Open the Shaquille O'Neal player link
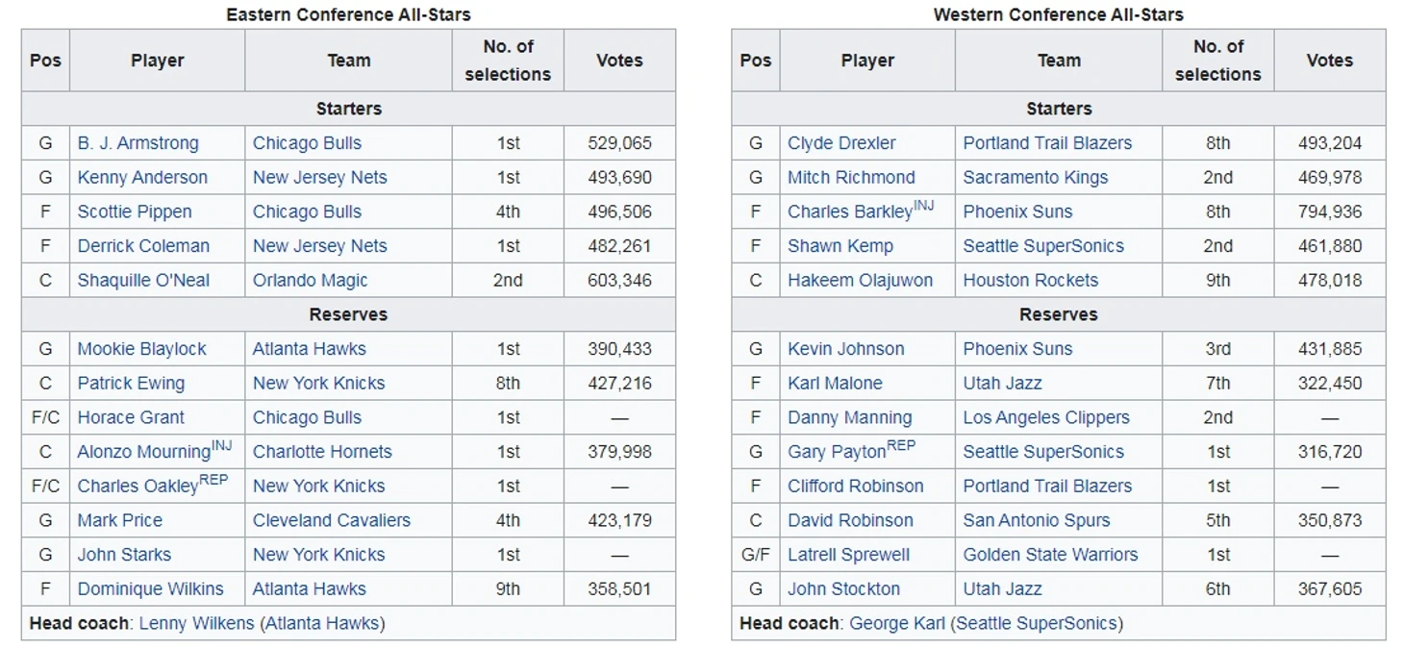Screen dimensions: 1404x649 pos(143,281)
